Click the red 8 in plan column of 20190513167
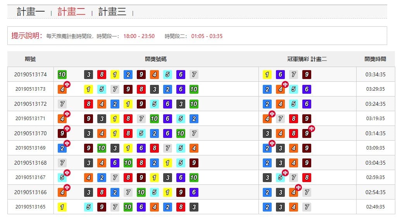Viewport: 405px width, 222px height. (307, 177)
